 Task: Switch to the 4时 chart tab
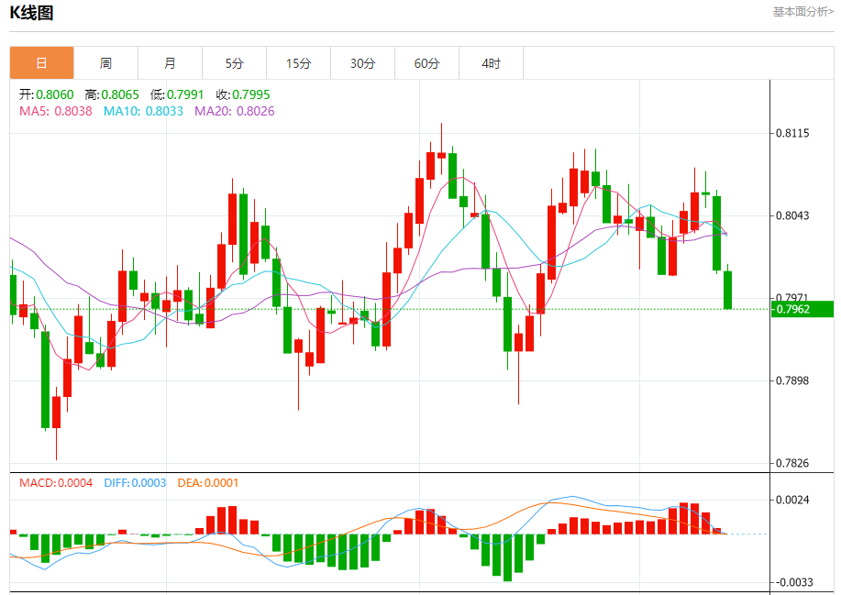coord(491,63)
